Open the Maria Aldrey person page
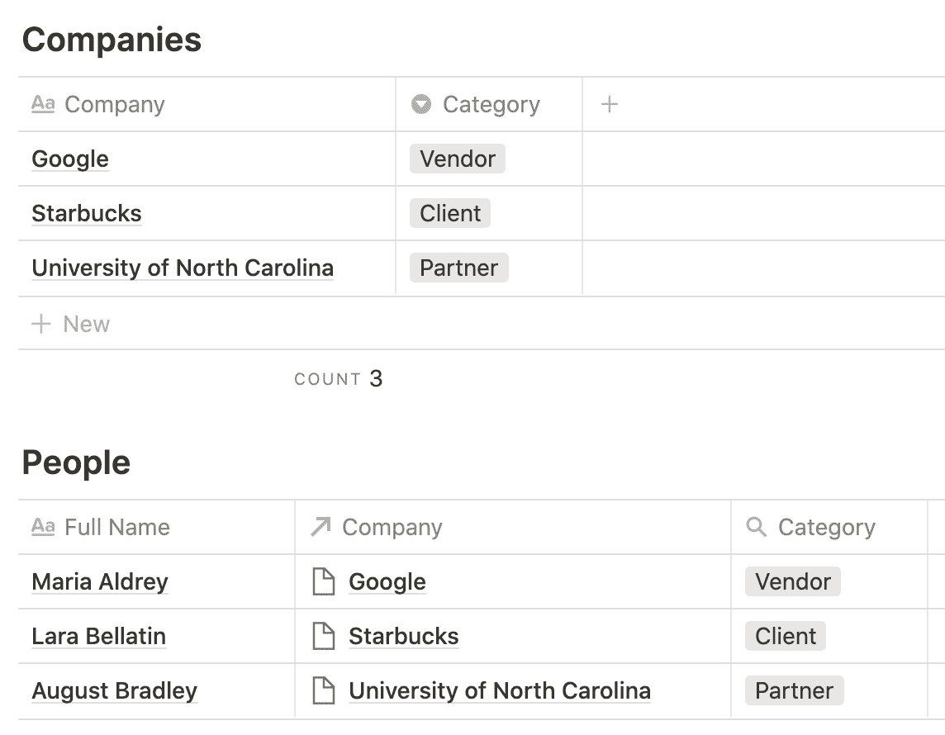Image resolution: width=945 pixels, height=735 pixels. (100, 582)
